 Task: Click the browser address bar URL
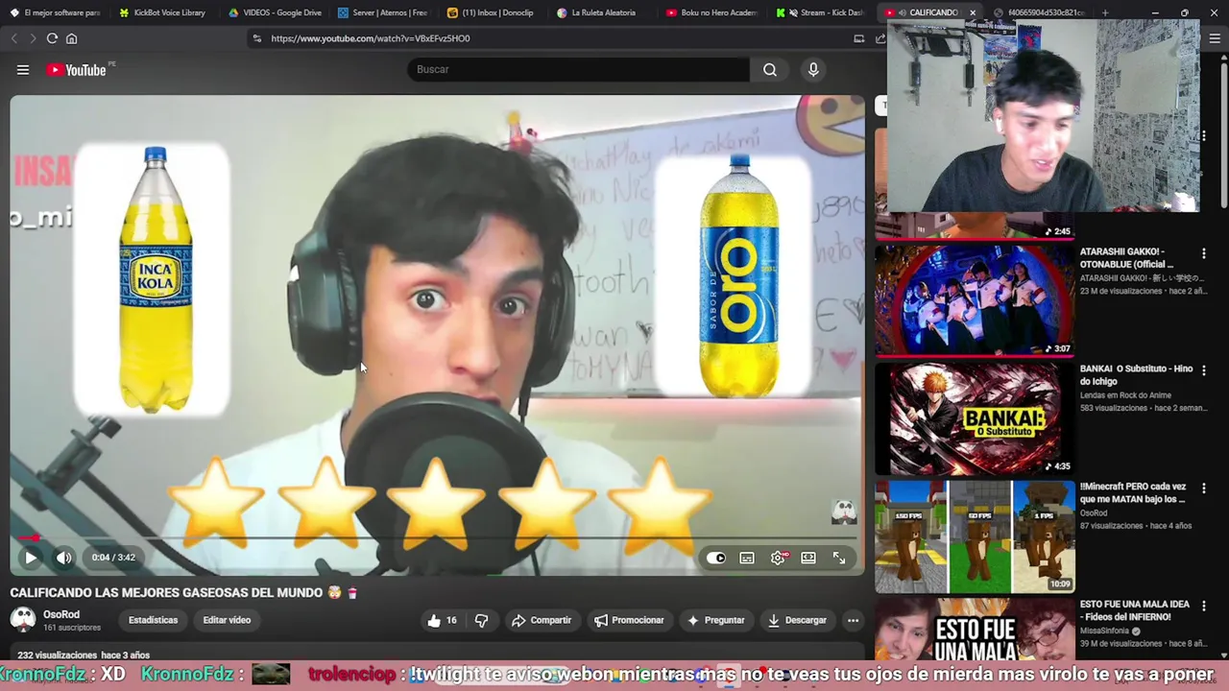(x=370, y=38)
